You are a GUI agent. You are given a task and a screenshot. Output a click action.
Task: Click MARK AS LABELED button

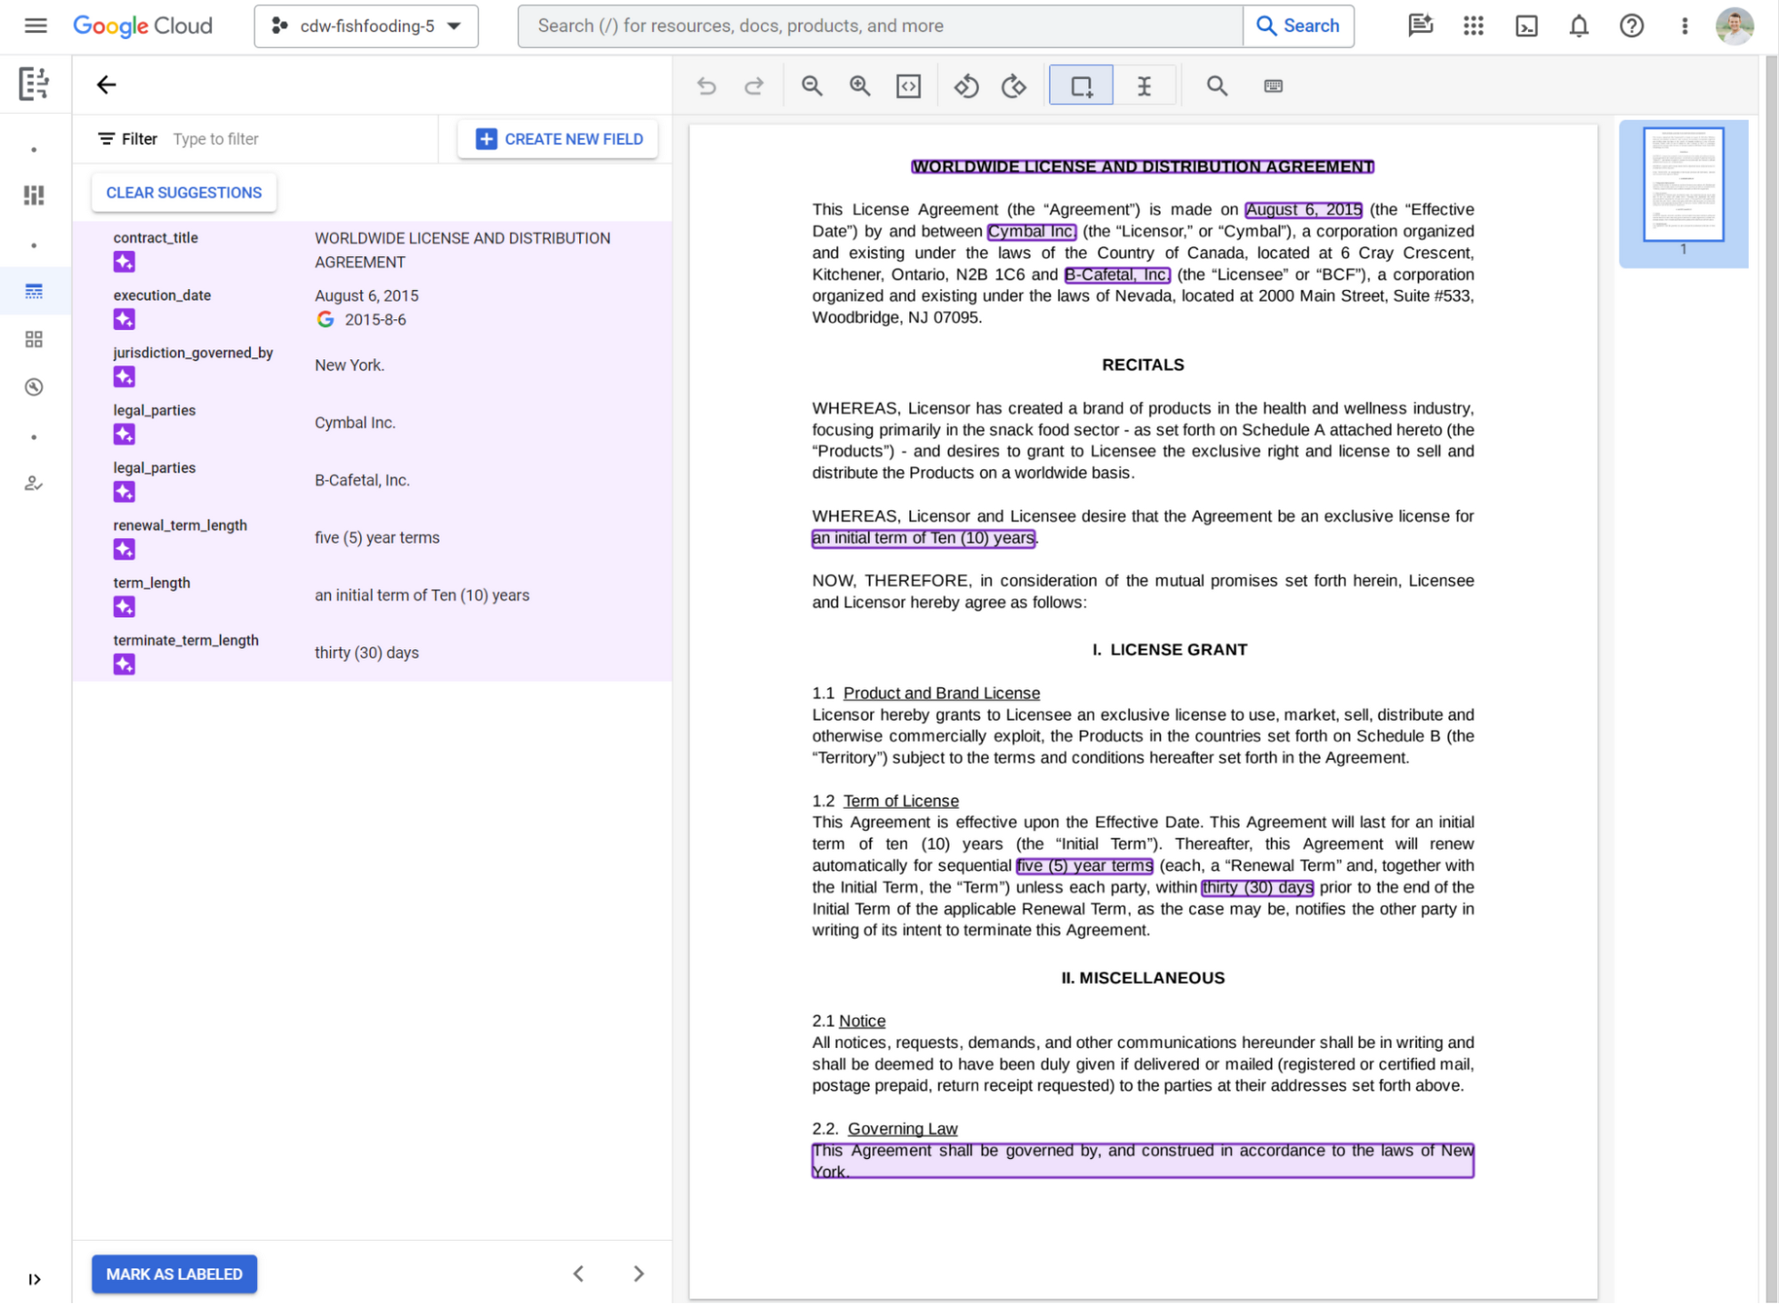pos(174,1272)
